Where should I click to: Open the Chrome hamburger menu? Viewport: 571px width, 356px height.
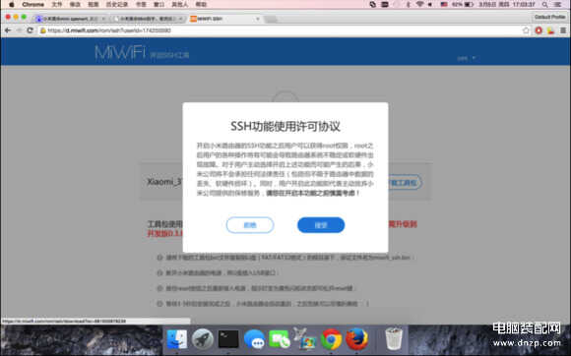pyautogui.click(x=563, y=30)
